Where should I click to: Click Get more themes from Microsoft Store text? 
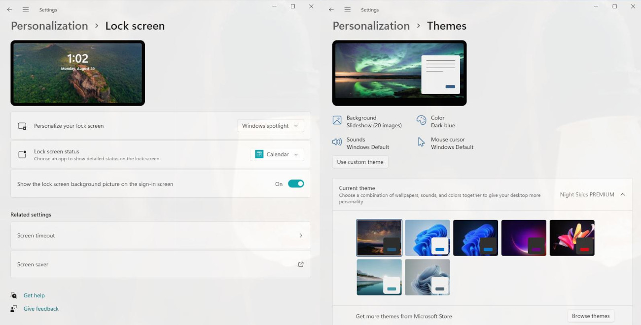404,316
